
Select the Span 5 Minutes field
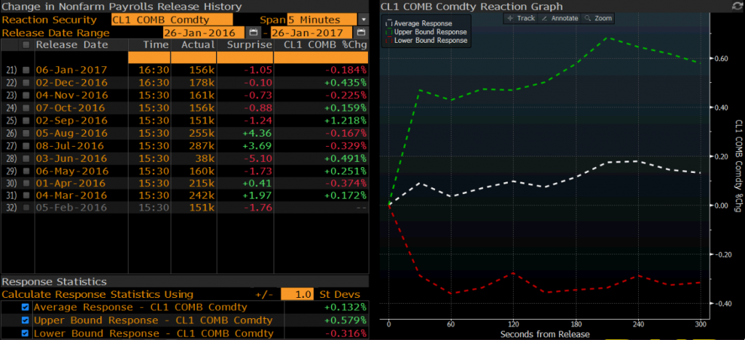click(322, 20)
